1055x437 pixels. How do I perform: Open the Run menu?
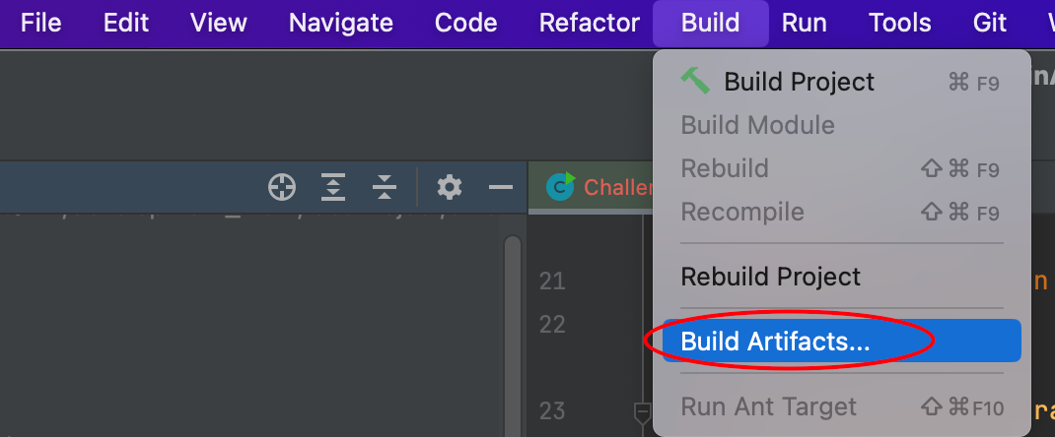coord(804,24)
